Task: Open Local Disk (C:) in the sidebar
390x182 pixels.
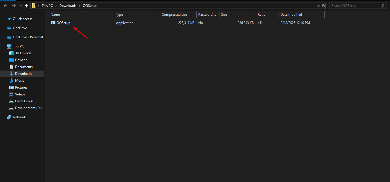Action: click(x=26, y=101)
